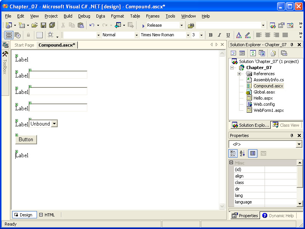The width and height of the screenshot is (305, 229).
Task: Click the Refresh icon in Solution Explorer
Action: (x=253, y=53)
